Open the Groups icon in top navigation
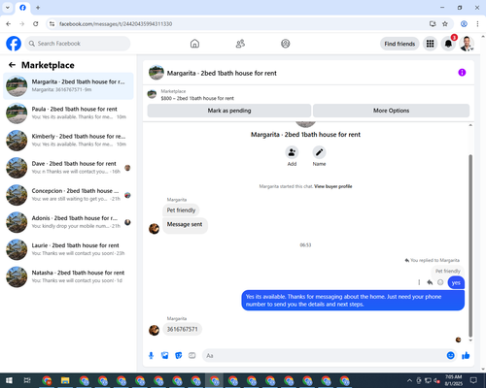The image size is (486, 388). [286, 44]
